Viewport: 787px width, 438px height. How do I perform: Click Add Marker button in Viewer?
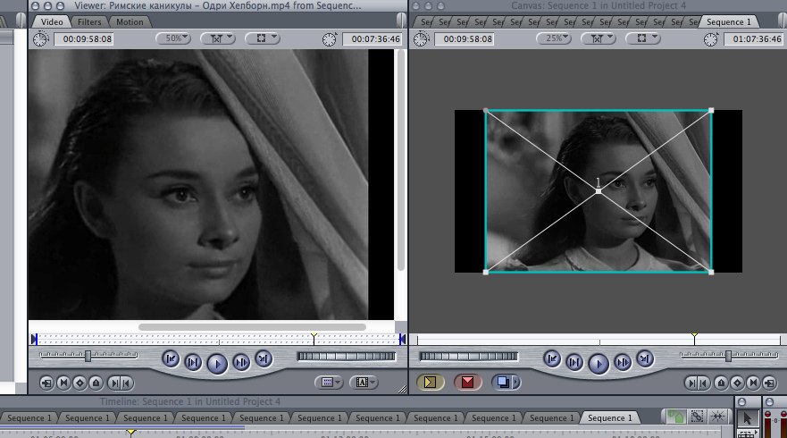click(96, 383)
